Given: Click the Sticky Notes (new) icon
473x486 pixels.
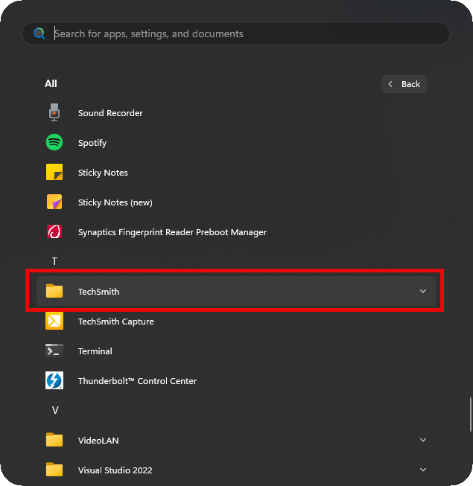Looking at the screenshot, I should [54, 202].
